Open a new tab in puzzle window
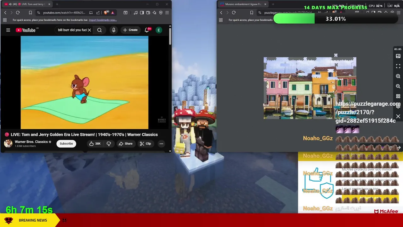 coord(273,4)
